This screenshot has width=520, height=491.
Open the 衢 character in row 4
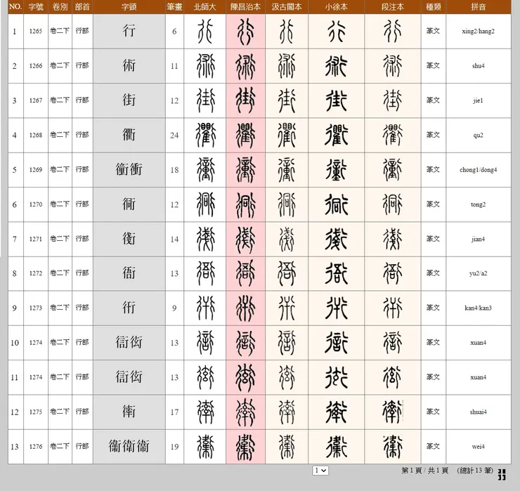click(x=129, y=135)
